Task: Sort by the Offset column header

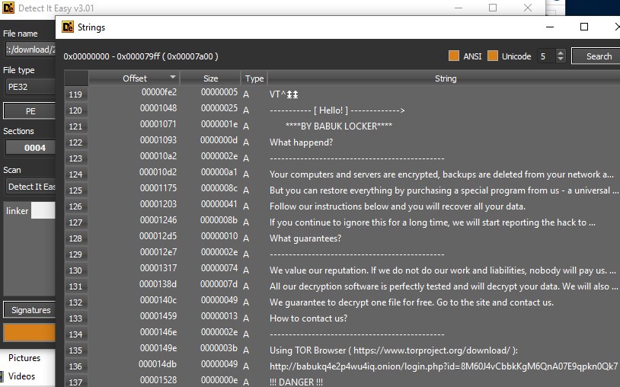Action: coord(135,78)
